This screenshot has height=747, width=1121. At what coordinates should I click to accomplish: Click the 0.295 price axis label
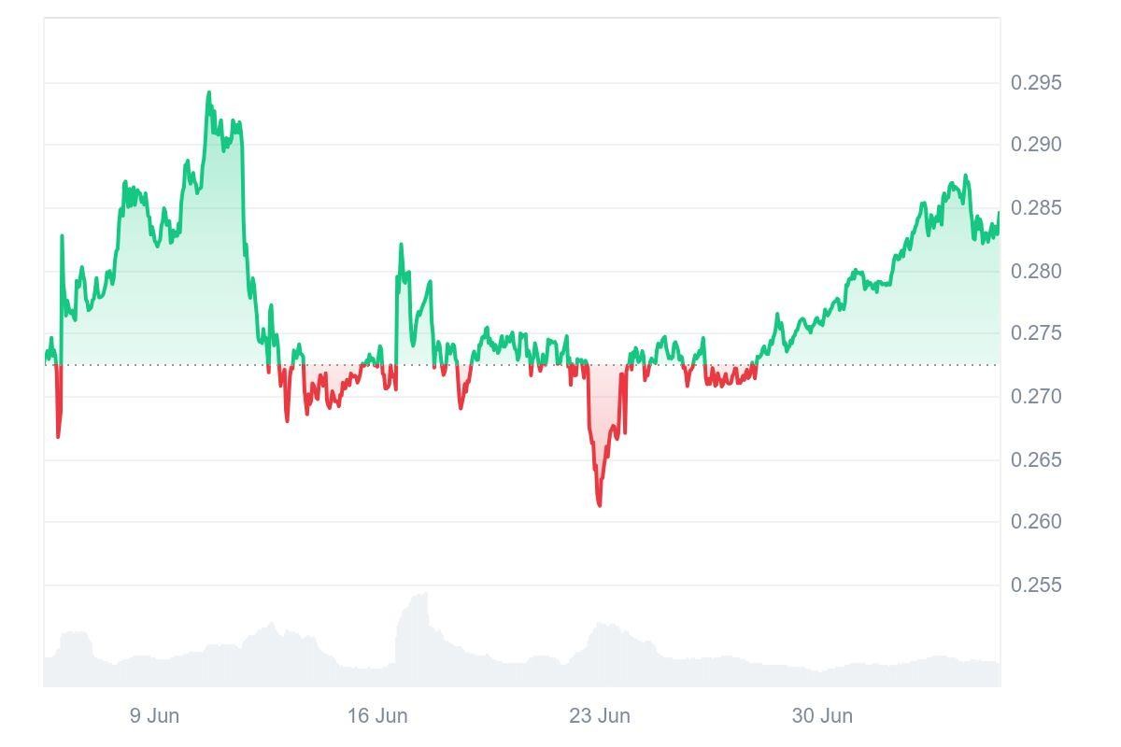(1036, 83)
